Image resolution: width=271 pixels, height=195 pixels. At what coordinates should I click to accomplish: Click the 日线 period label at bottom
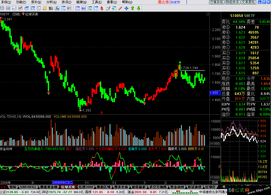[215, 182]
